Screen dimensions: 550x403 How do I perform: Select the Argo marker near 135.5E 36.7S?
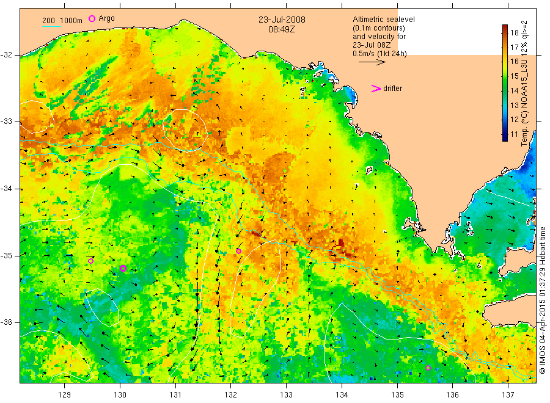[x=428, y=368]
